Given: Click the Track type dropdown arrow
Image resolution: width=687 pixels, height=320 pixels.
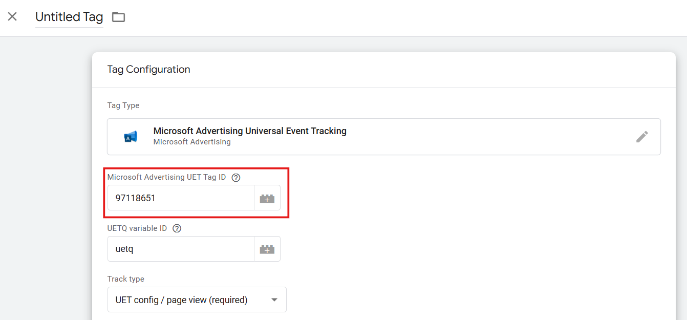Looking at the screenshot, I should point(274,300).
